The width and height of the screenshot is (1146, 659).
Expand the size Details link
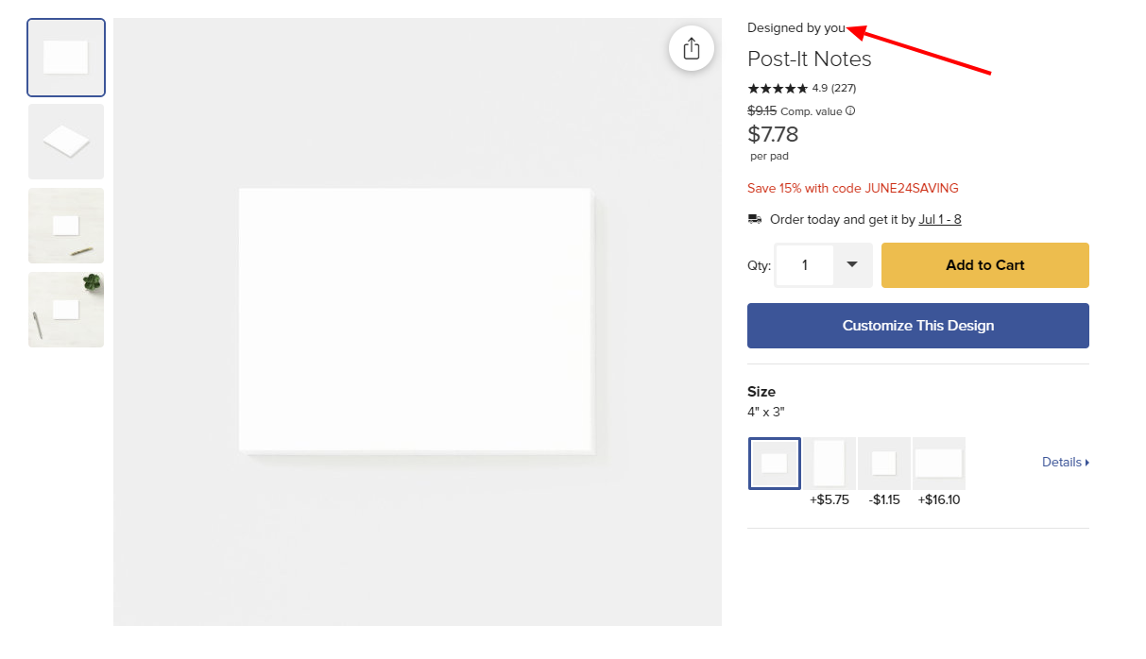pyautogui.click(x=1066, y=463)
